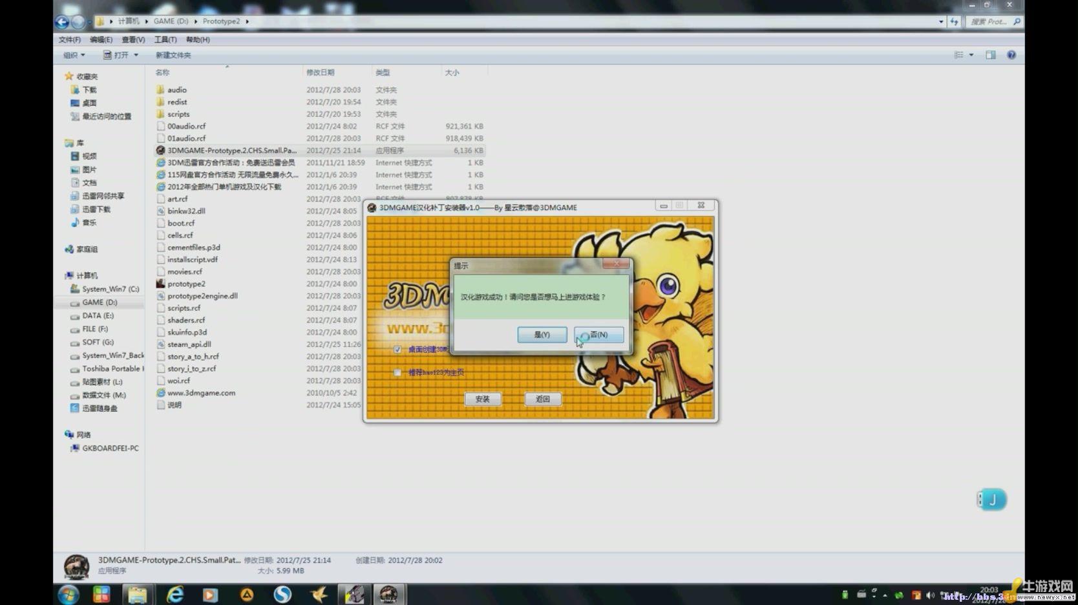Open the media player taskbar icon
This screenshot has width=1078, height=605.
coord(210,595)
